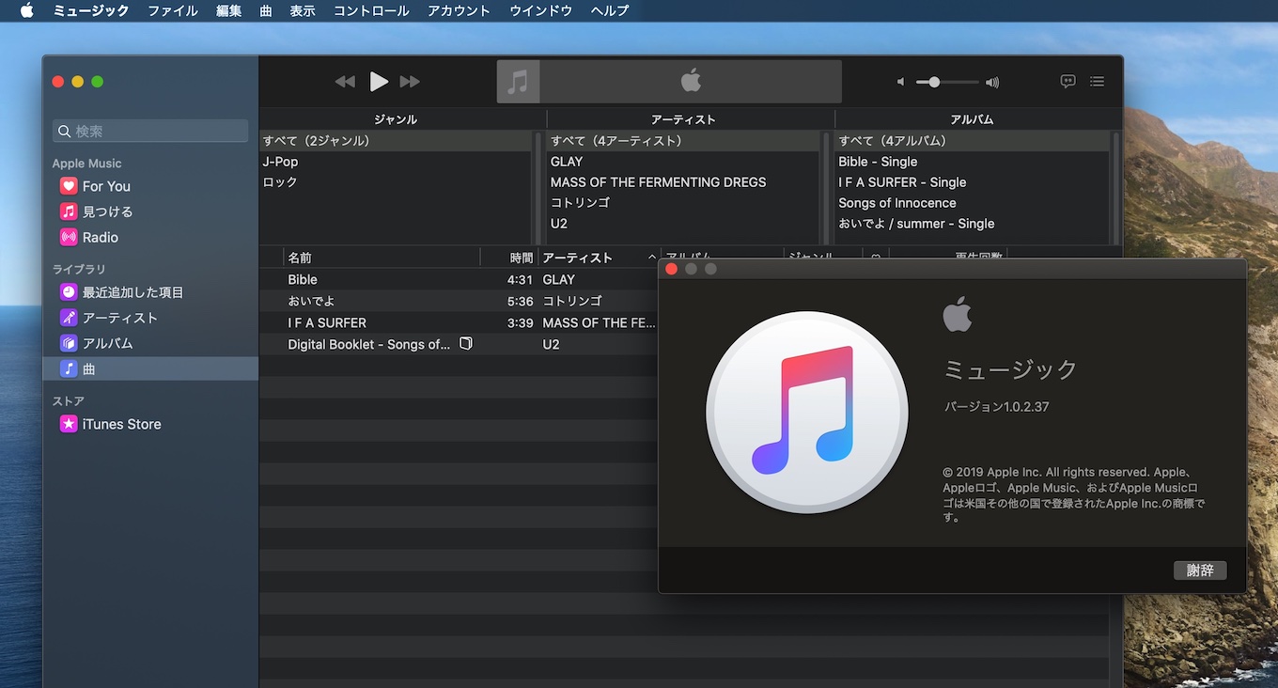Screen dimensions: 1278x688
Task: Click the music note album artwork placeholder
Action: click(x=519, y=82)
